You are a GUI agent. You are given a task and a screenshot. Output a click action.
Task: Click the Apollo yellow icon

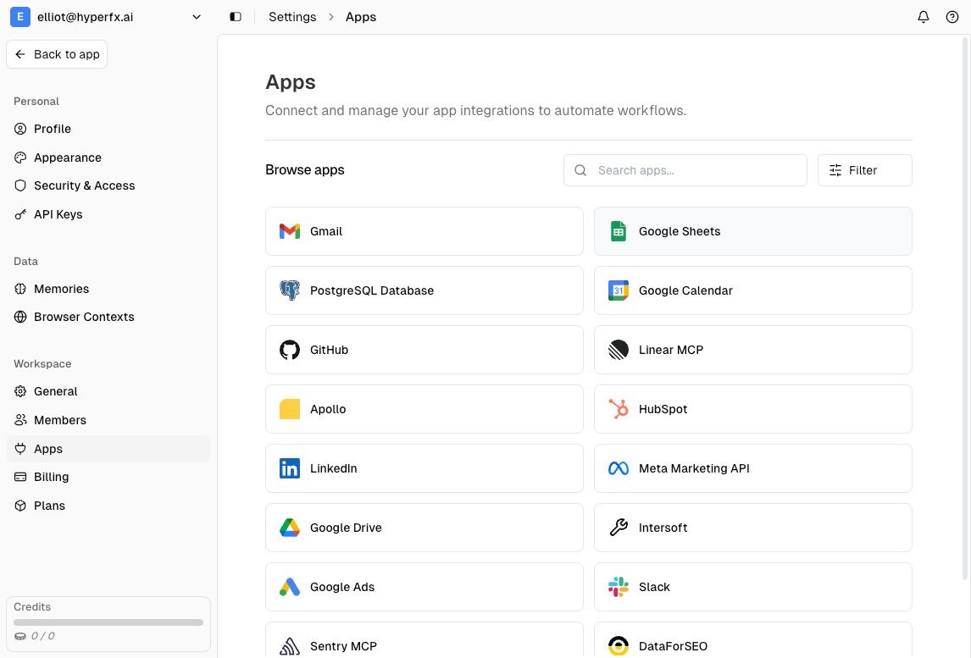click(289, 409)
